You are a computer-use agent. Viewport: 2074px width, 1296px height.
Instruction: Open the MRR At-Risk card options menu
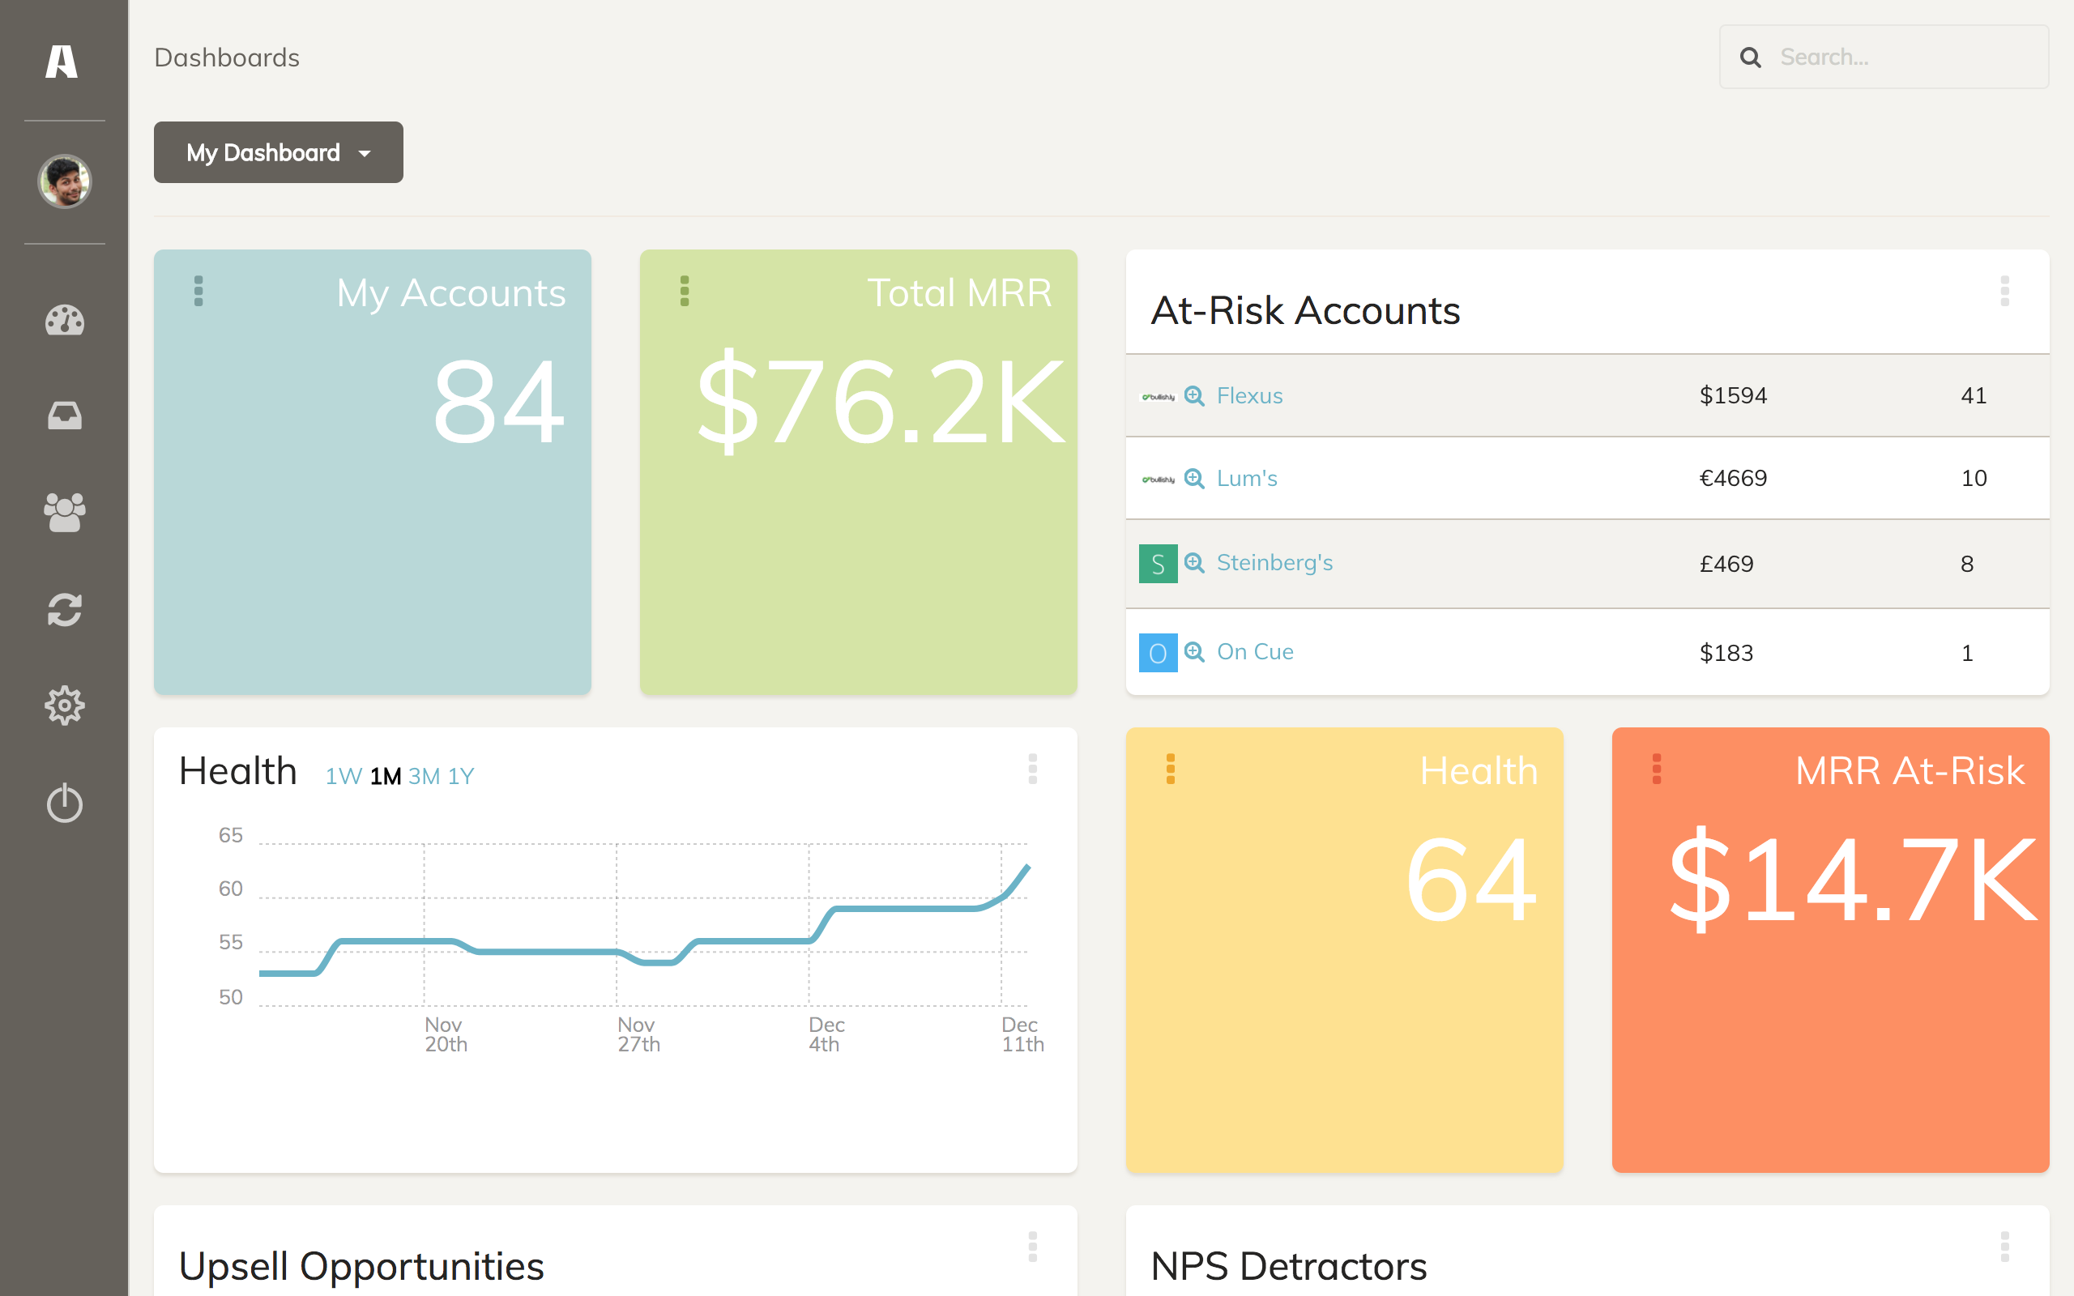point(1657,769)
